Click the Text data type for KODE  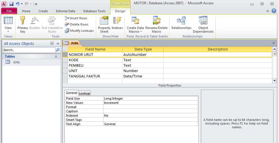pyautogui.click(x=143, y=60)
